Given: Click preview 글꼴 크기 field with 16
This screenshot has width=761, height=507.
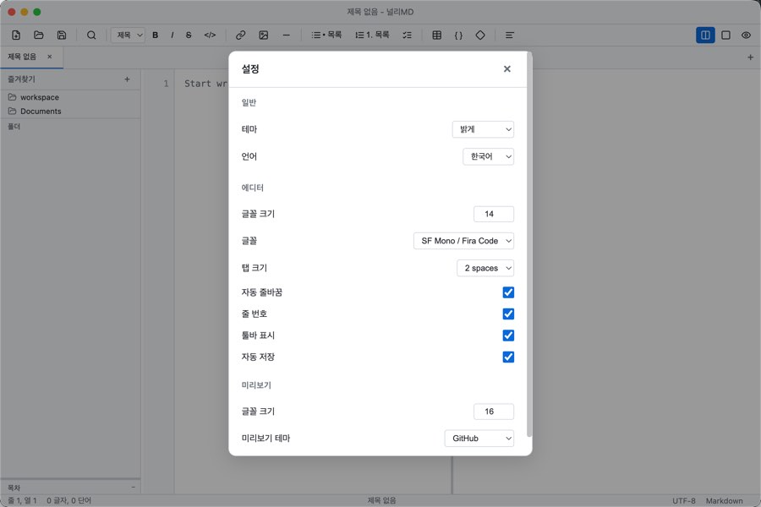Looking at the screenshot, I should click(x=494, y=412).
